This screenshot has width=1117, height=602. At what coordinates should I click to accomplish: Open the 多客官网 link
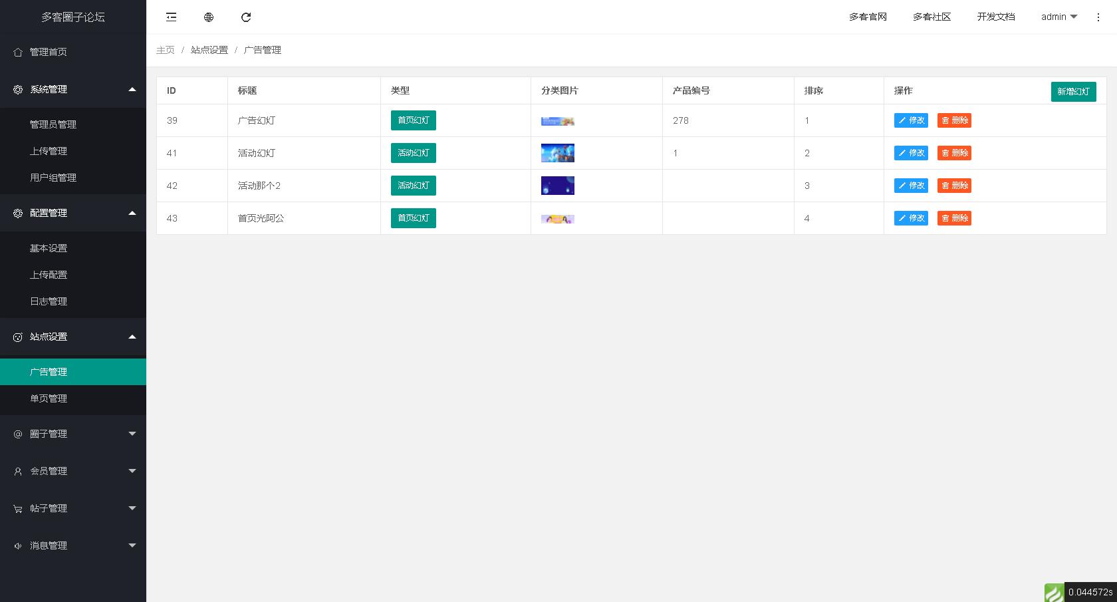click(x=868, y=17)
